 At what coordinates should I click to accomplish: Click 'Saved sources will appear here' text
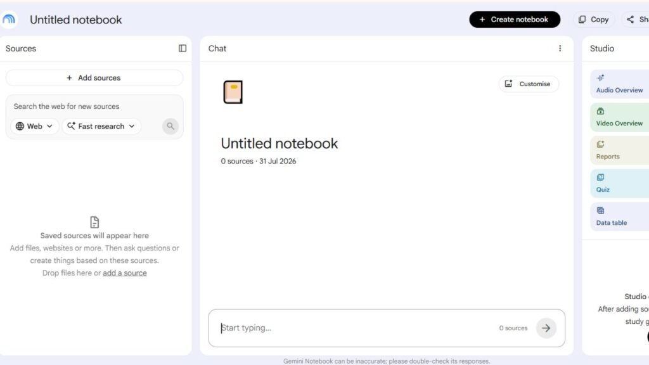[x=94, y=236]
